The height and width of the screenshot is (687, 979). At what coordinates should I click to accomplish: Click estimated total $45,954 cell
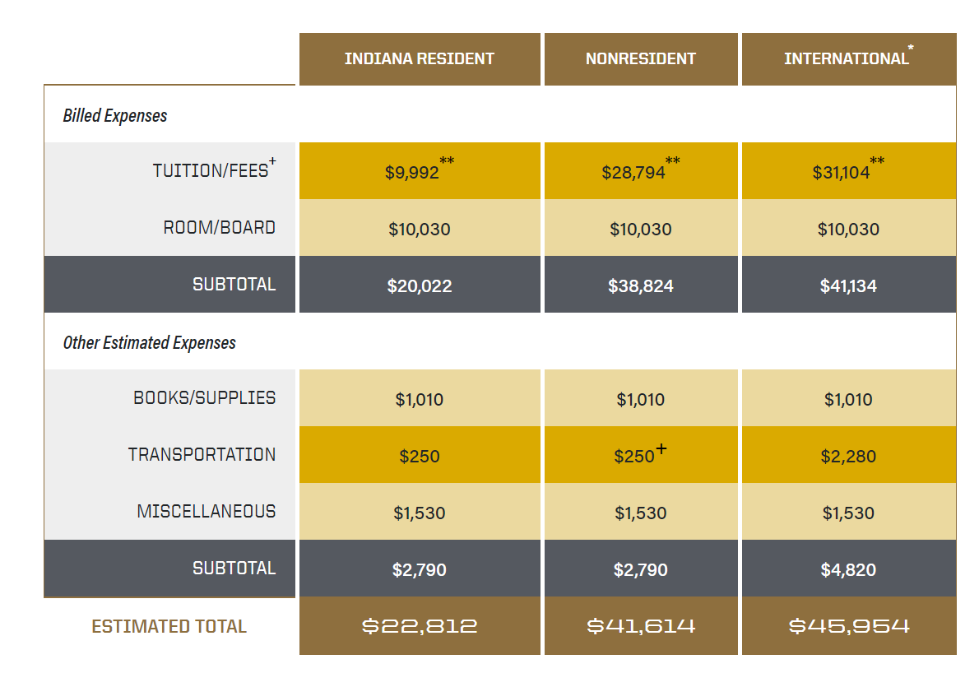tap(848, 626)
